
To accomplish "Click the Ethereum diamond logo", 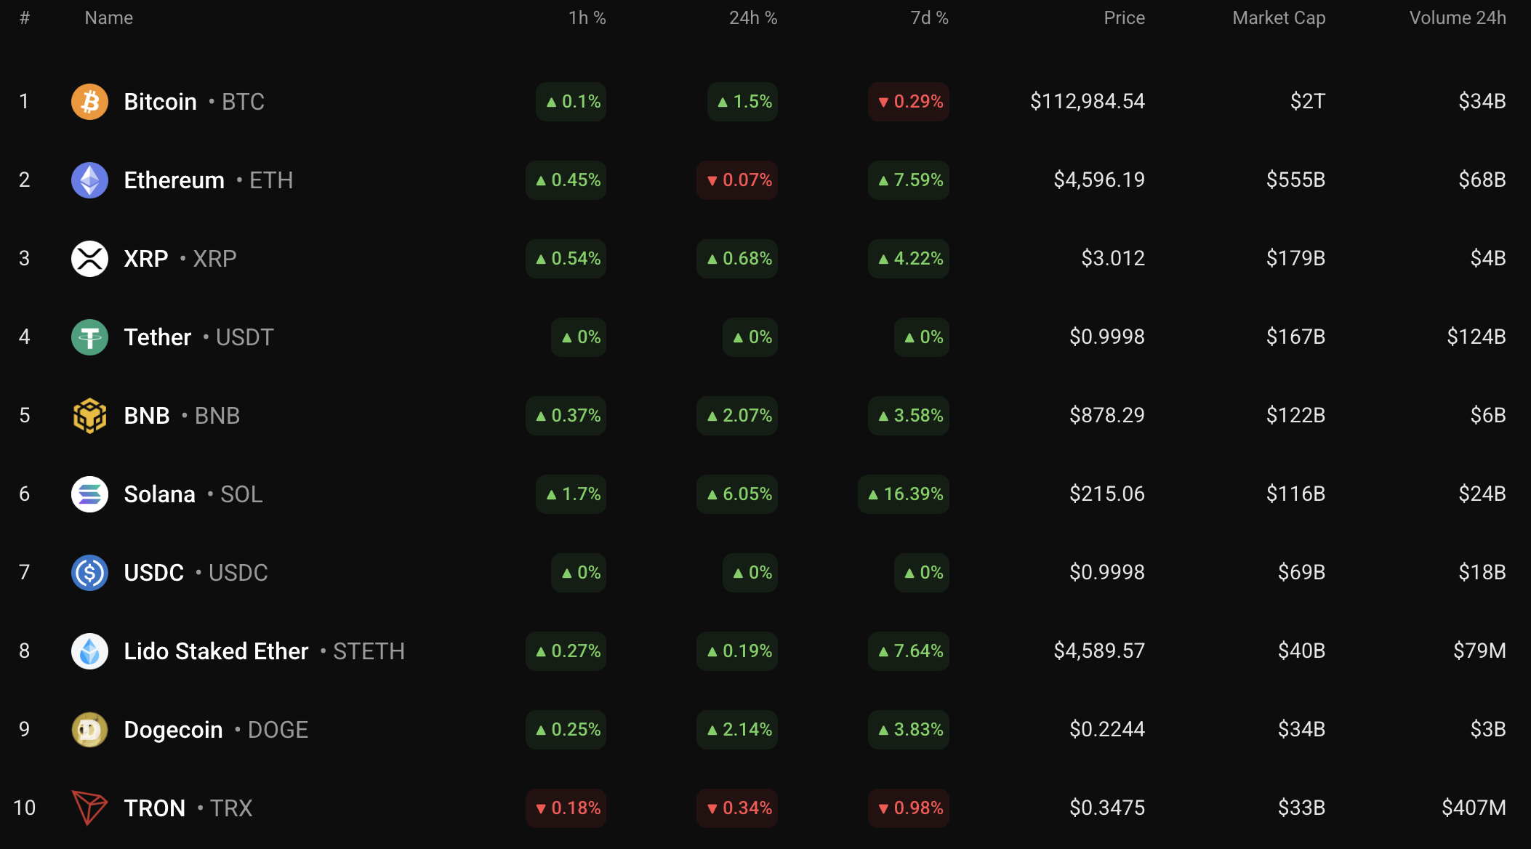I will tap(89, 180).
